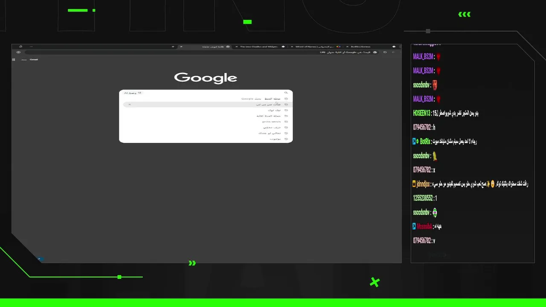Select the active new tab (علامة تبويب جديدة)
The width and height of the screenshot is (546, 307).
[205, 46]
